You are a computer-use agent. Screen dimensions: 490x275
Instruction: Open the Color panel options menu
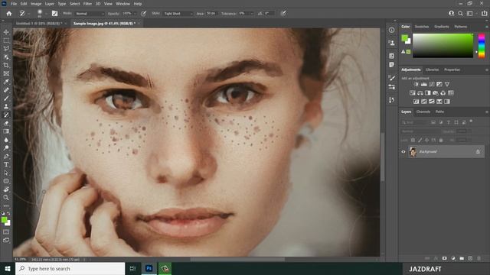click(487, 27)
